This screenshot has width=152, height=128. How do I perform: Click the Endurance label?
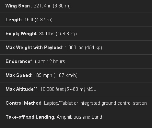18,61
